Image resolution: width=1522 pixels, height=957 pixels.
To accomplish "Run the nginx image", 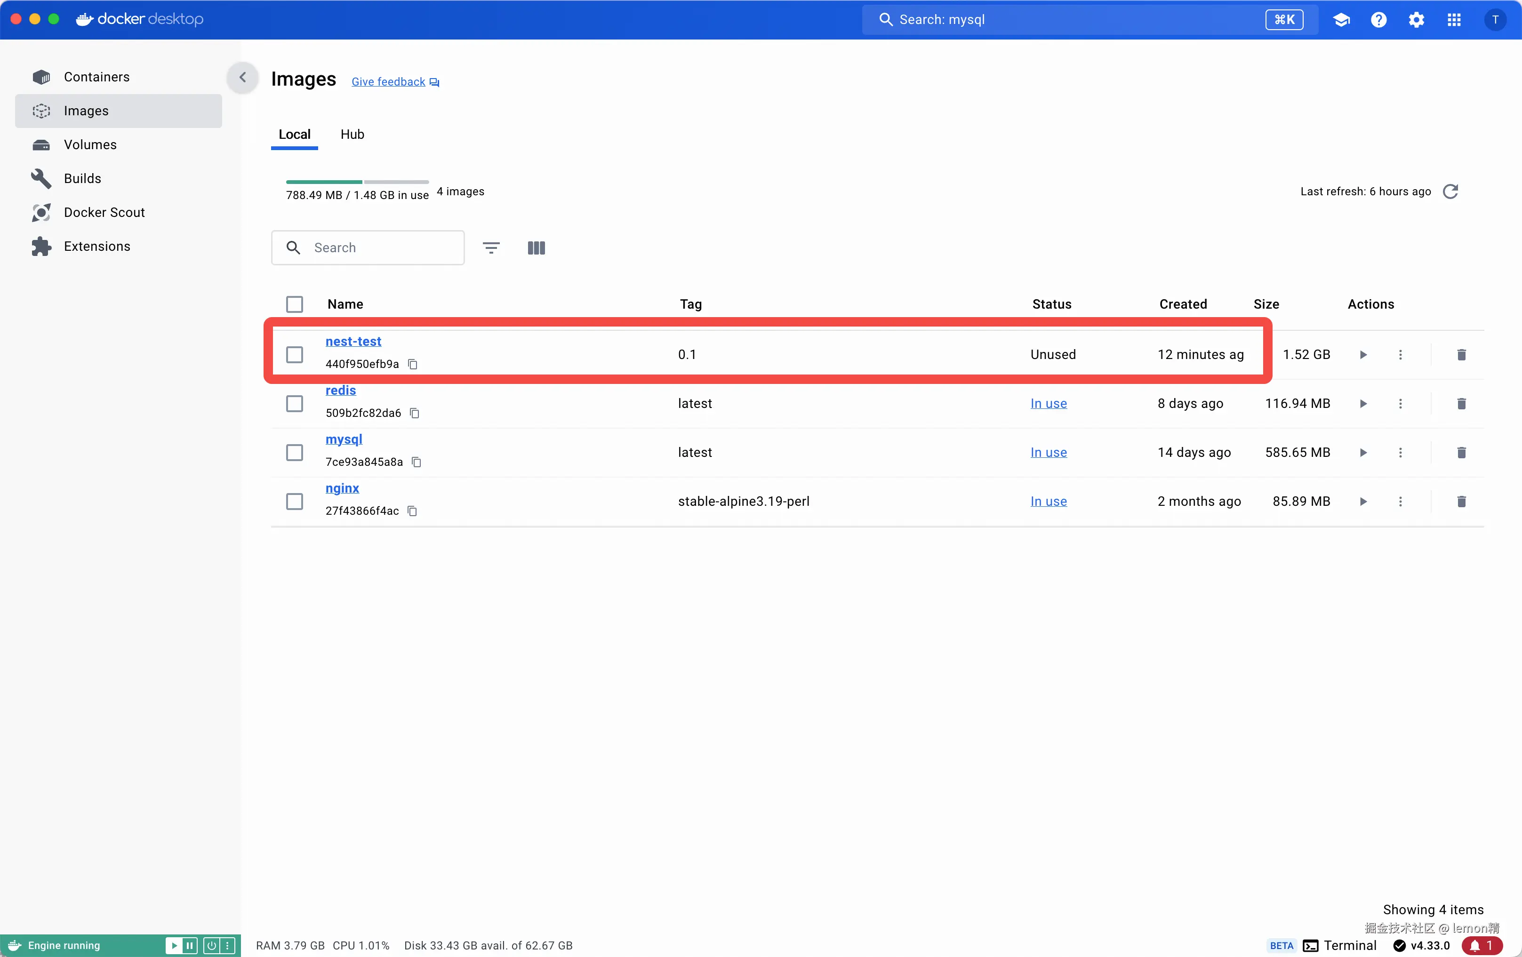I will (1363, 501).
